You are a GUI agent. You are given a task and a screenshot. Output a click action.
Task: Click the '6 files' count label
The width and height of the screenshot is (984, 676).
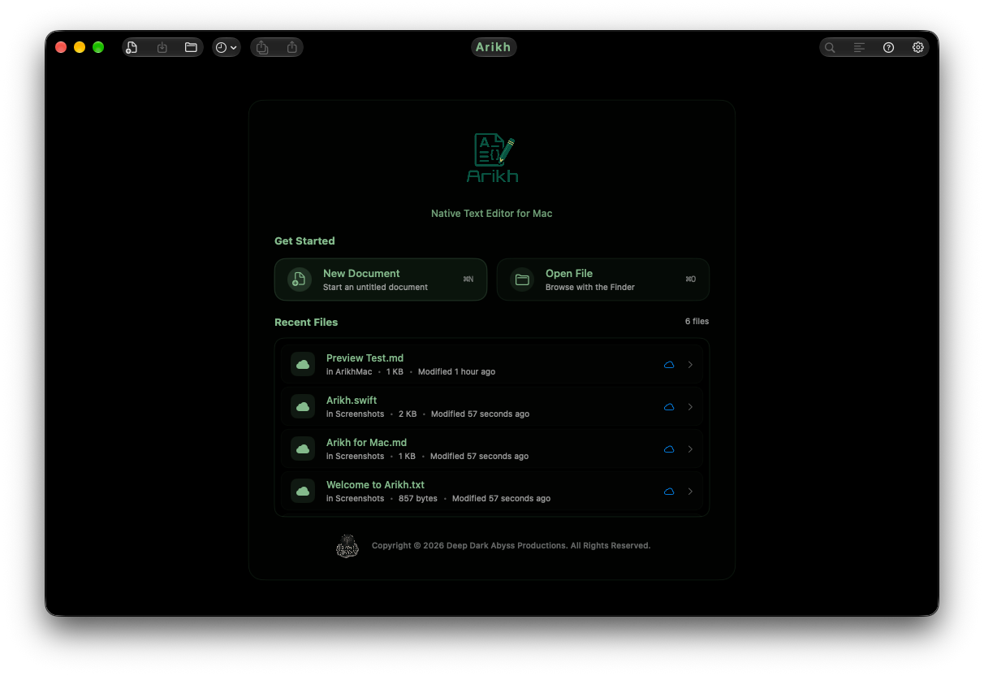click(x=697, y=321)
